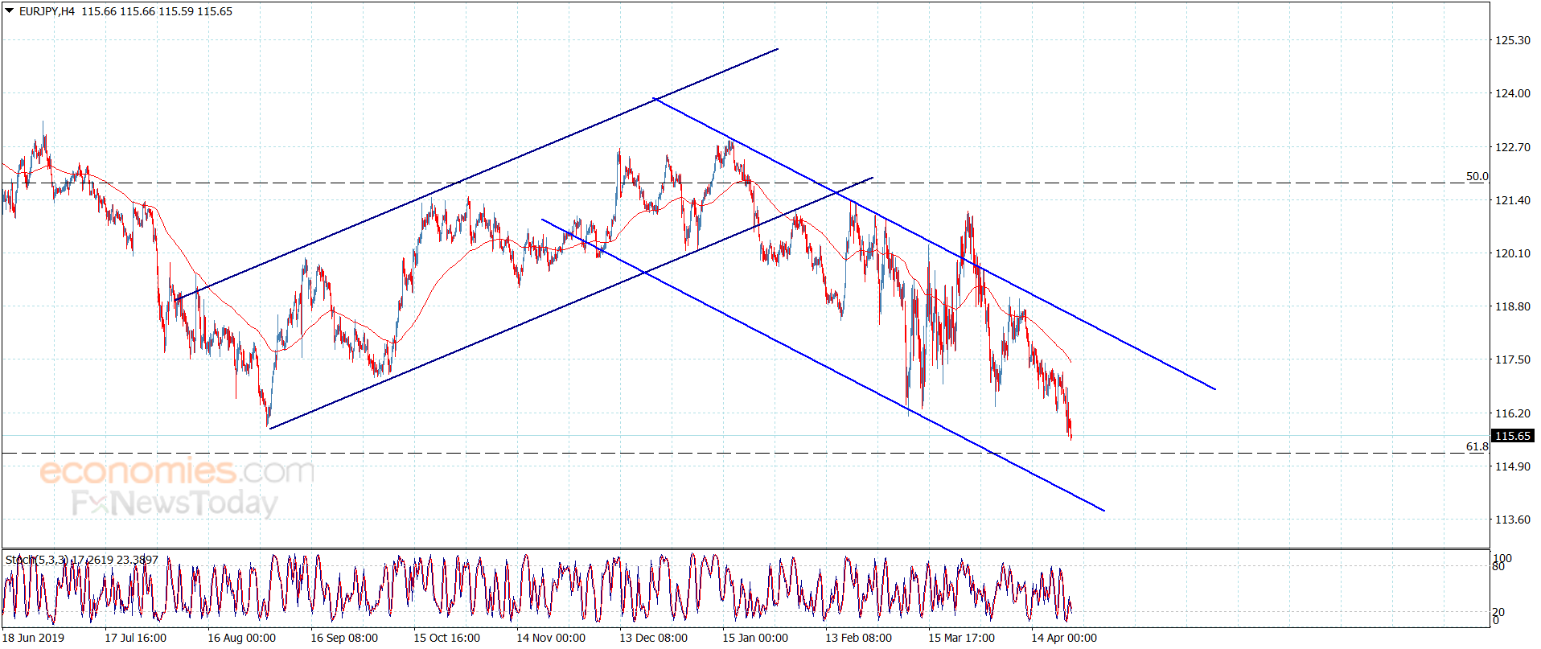Click the 15 Oct 16:00 time label
Screen dimensions: 1541x649
pos(446,638)
